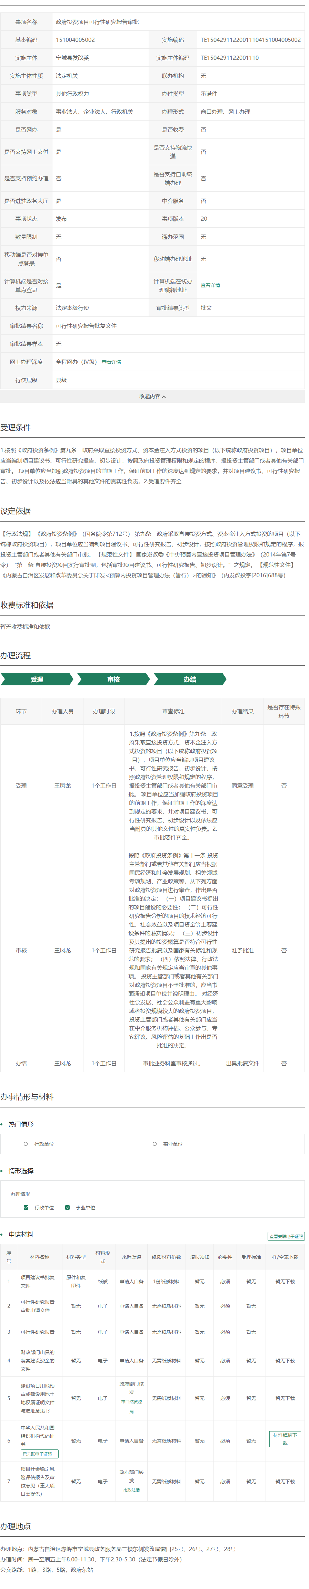Image resolution: width=309 pixels, height=1589 pixels.
Task: Click 查看关联电子证照 button
Action: (286, 1236)
